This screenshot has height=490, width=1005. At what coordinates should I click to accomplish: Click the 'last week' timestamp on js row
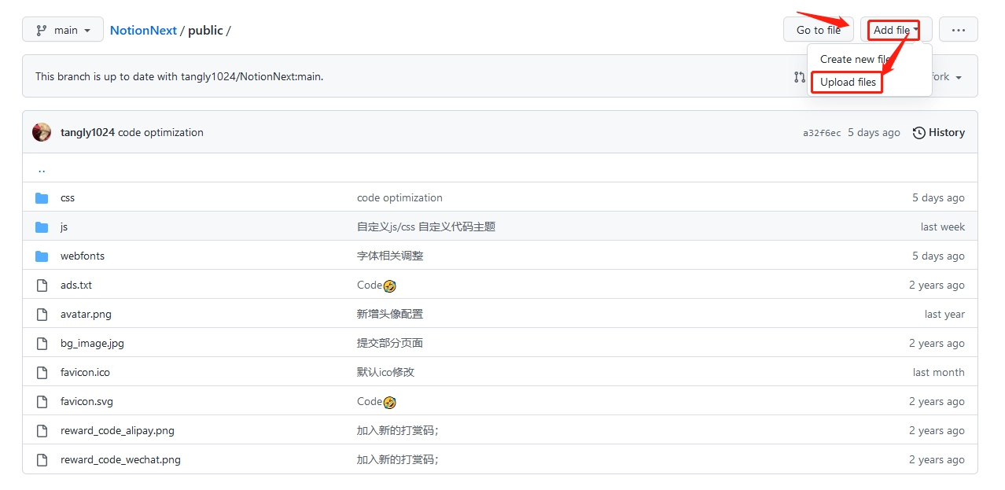coord(942,227)
